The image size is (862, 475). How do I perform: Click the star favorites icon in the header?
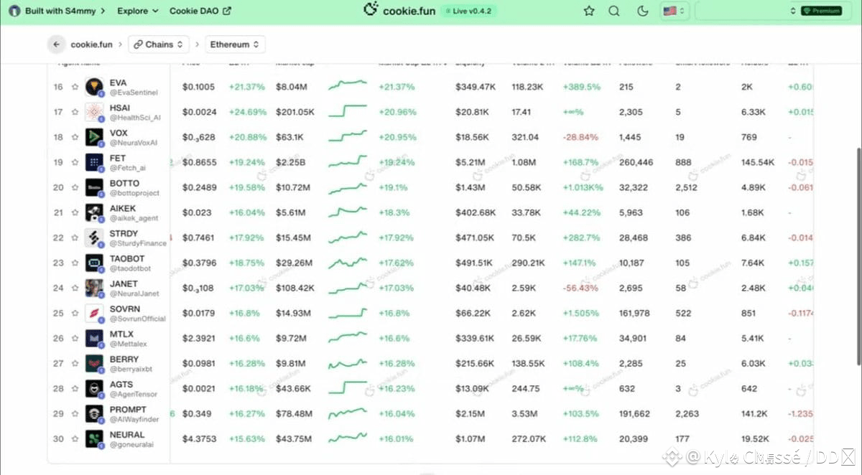tap(588, 11)
